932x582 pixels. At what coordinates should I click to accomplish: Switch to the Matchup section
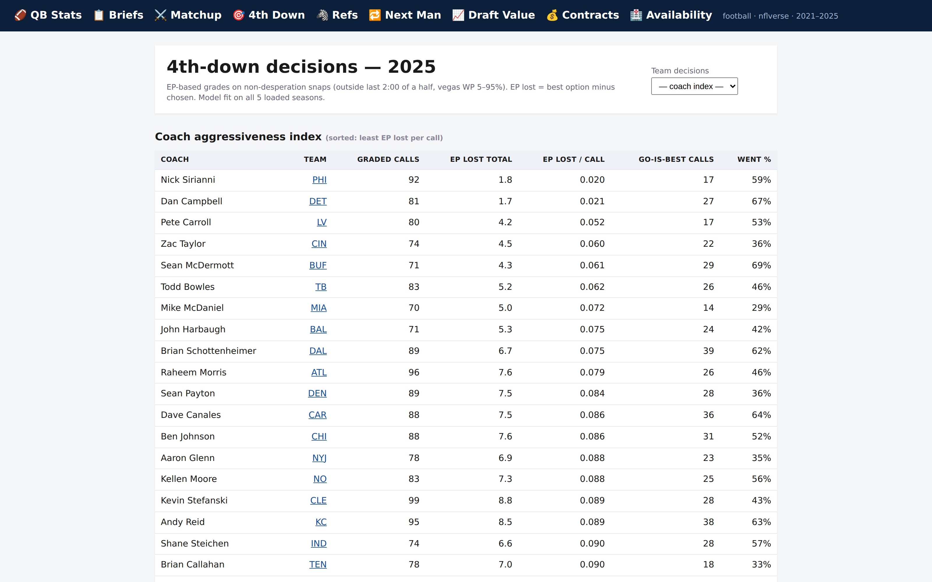tap(188, 15)
